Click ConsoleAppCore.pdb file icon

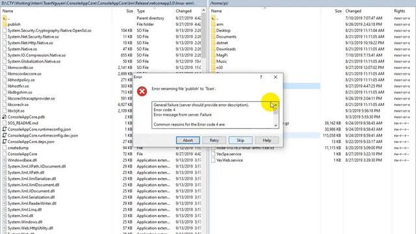[x=5, y=117]
